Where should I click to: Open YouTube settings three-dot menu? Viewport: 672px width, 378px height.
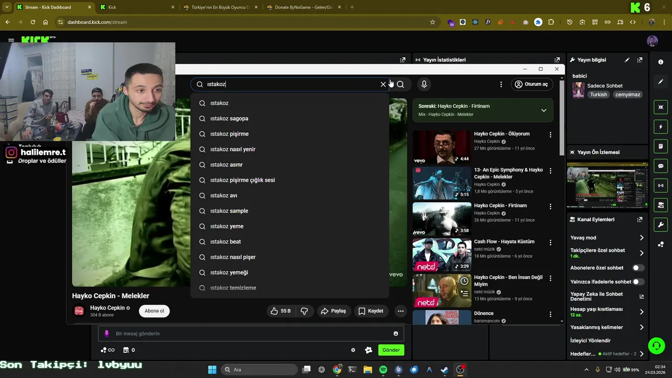click(x=501, y=84)
